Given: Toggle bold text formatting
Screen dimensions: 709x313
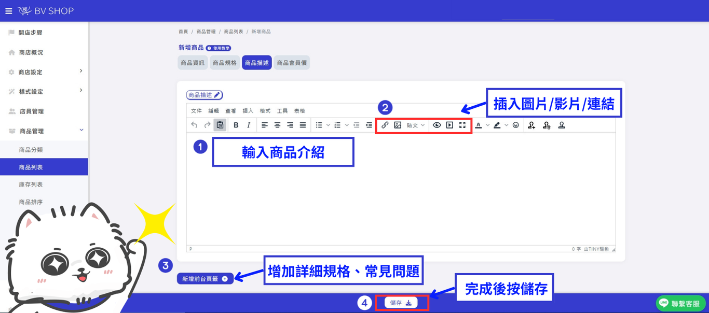Looking at the screenshot, I should coord(236,125).
